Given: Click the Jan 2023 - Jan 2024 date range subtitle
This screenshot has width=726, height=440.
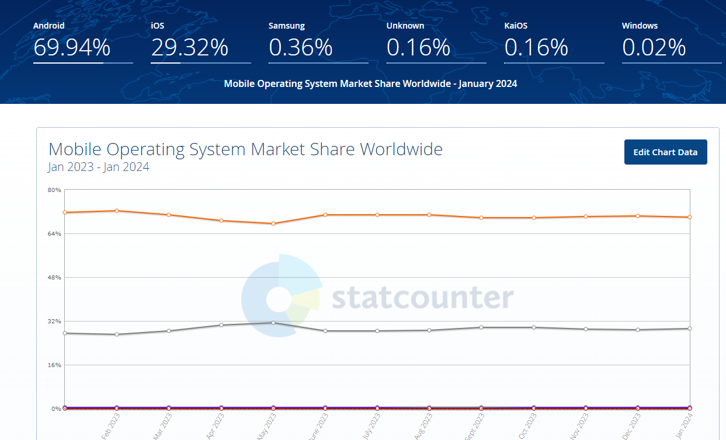Looking at the screenshot, I should click(x=99, y=167).
